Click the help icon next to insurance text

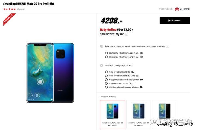167,47
